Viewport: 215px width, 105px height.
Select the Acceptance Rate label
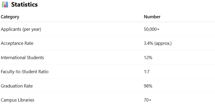point(17,43)
